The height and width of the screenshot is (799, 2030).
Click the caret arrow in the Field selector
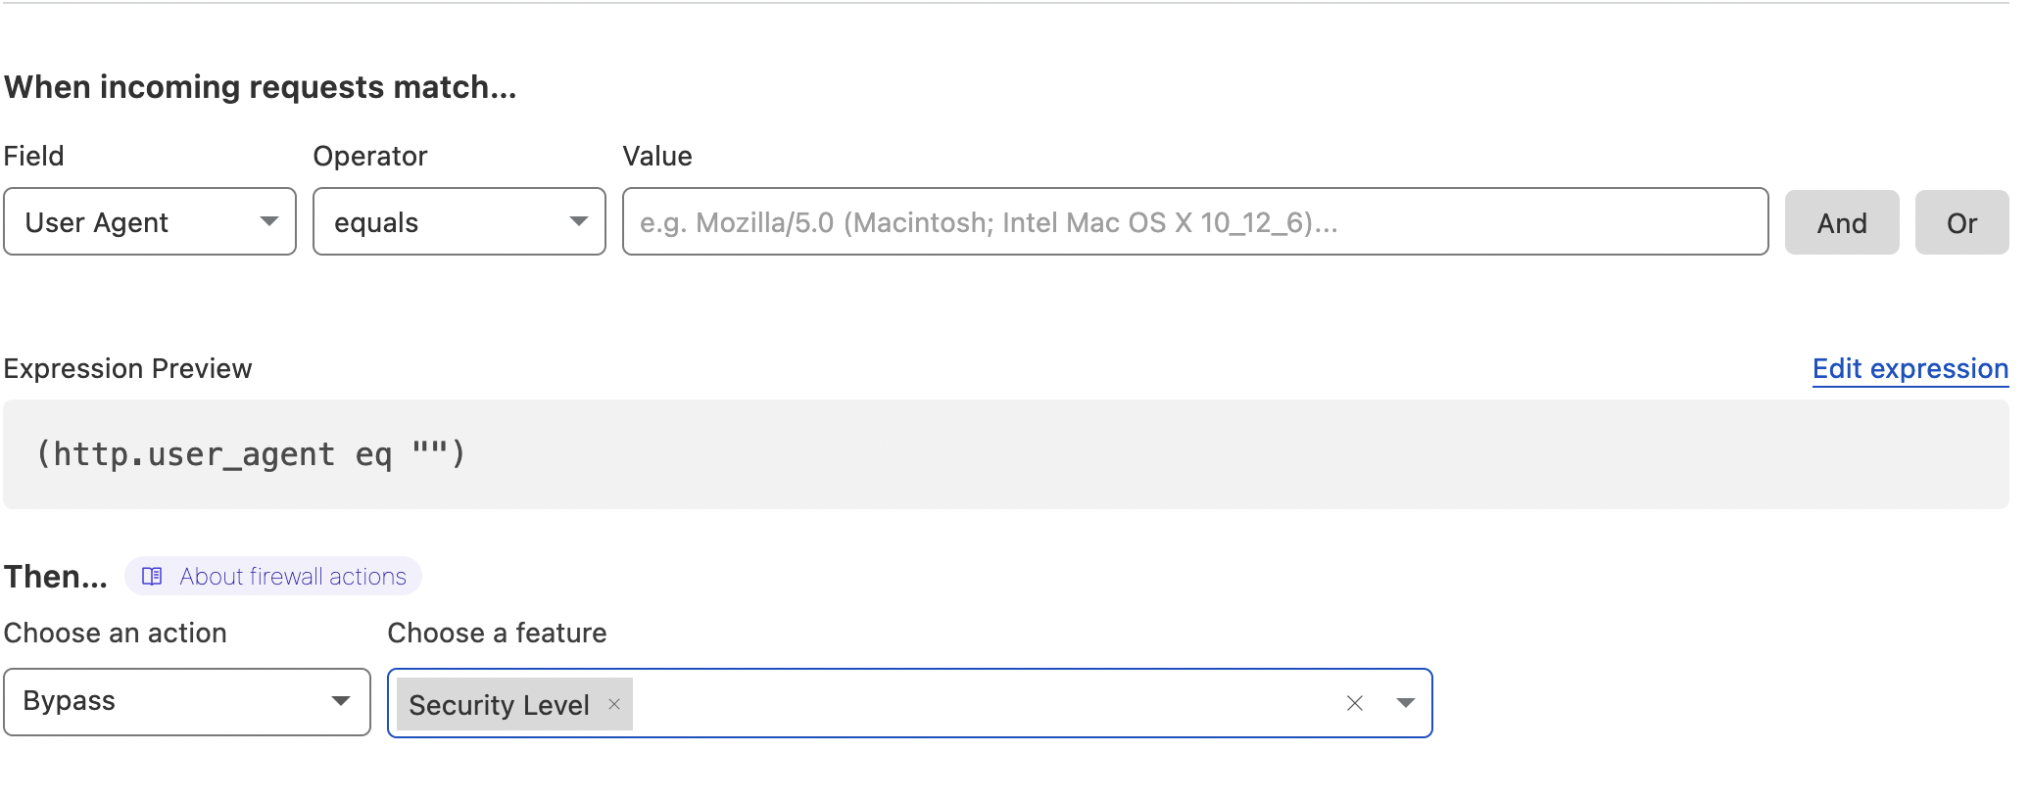[x=268, y=222]
